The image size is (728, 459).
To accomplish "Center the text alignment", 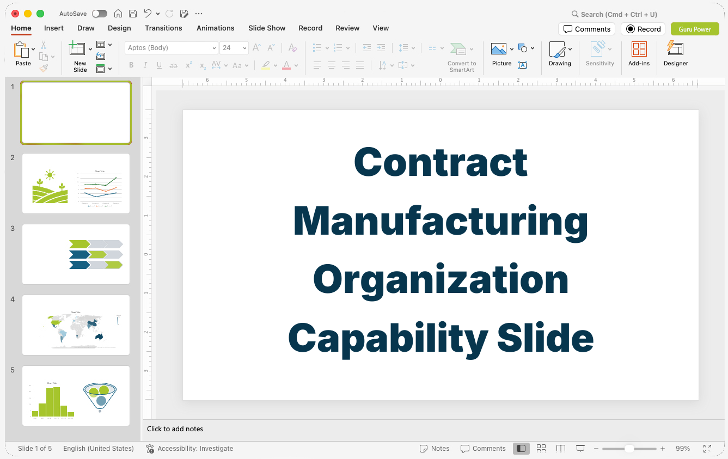I will 332,65.
